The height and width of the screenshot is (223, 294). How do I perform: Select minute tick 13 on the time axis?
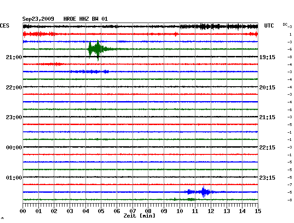227,211
